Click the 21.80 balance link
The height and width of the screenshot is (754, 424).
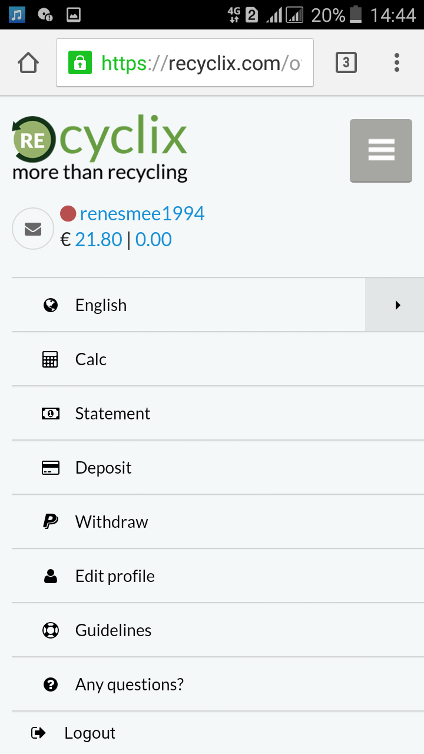(x=98, y=240)
